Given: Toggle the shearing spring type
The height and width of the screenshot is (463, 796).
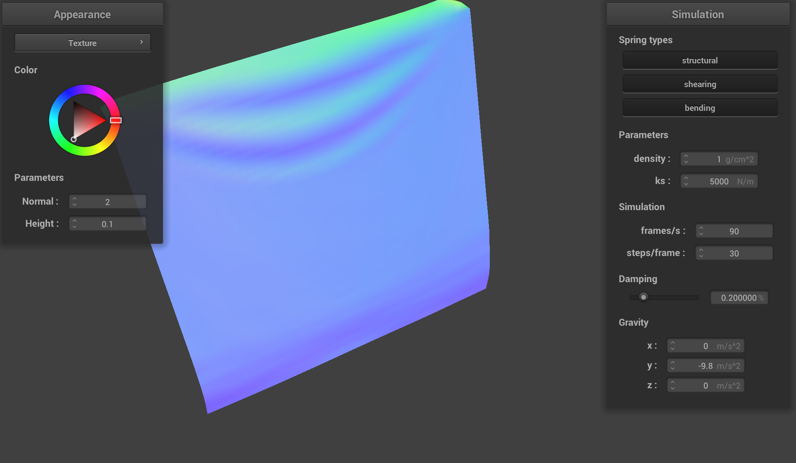Looking at the screenshot, I should click(x=700, y=84).
